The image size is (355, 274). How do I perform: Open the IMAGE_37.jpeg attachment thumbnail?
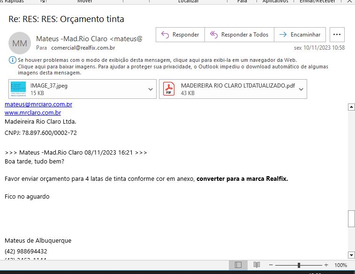coord(18,89)
